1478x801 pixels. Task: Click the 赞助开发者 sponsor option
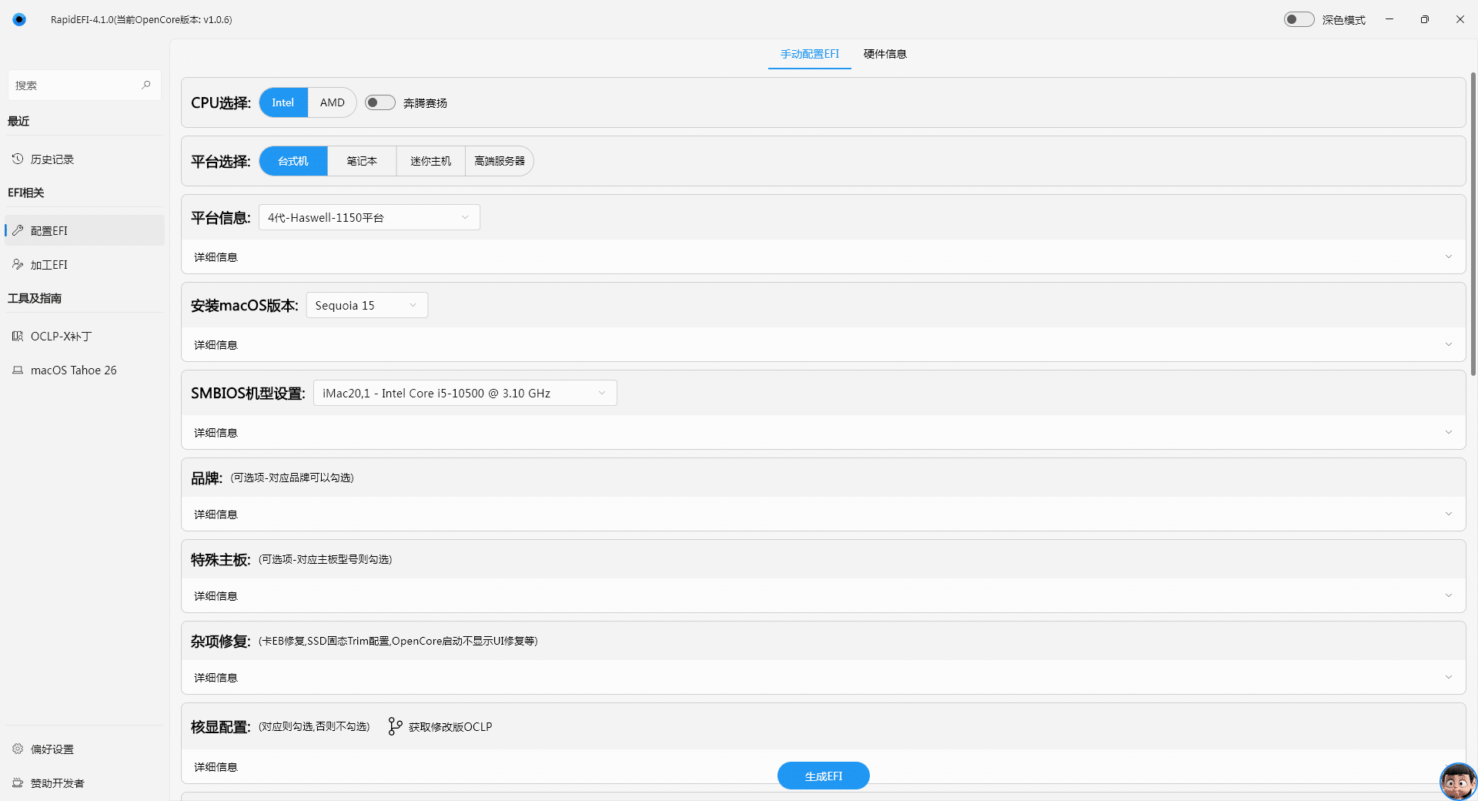59,783
